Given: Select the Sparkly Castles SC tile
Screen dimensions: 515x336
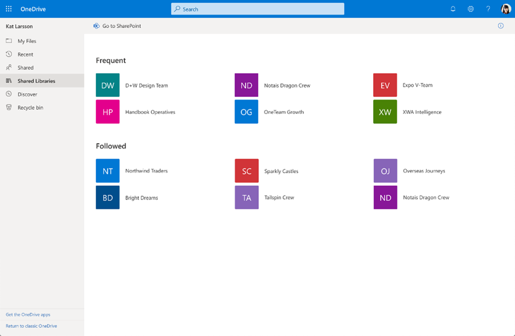Looking at the screenshot, I should (x=246, y=171).
